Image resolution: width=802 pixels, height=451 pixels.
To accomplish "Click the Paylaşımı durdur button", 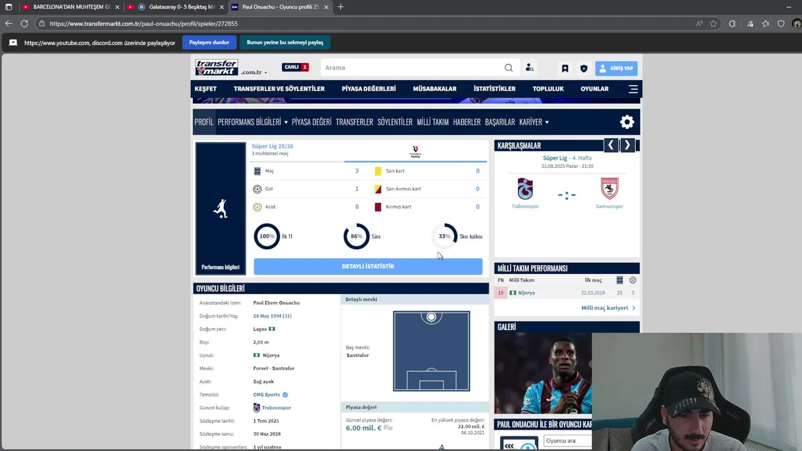I will click(209, 43).
